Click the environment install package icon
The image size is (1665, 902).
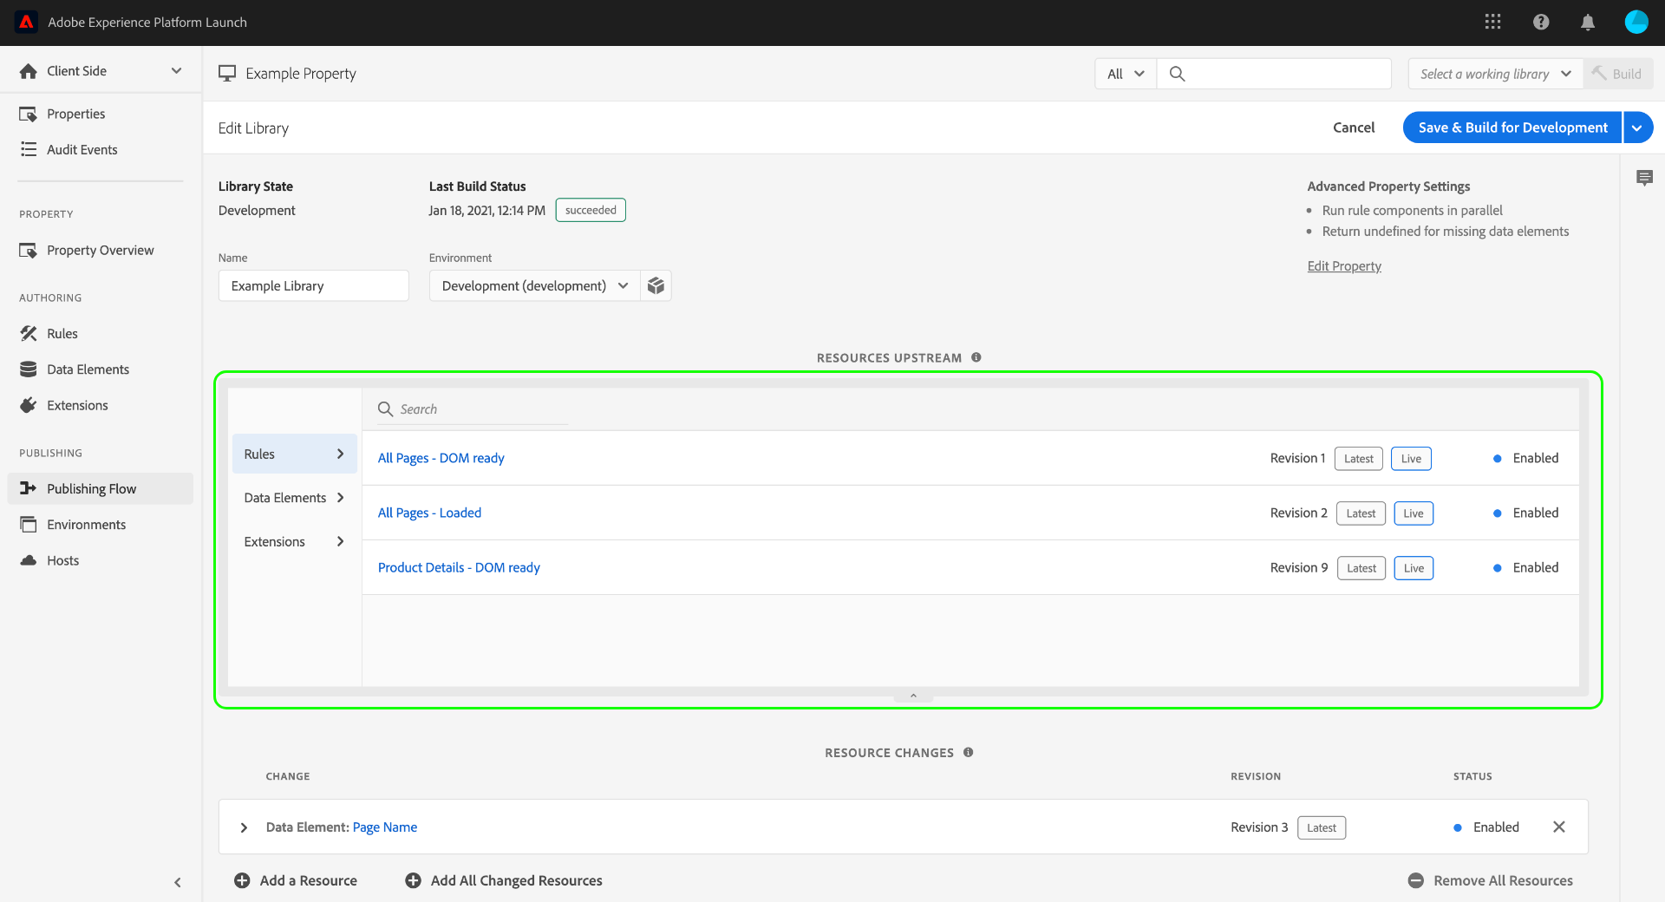(x=656, y=285)
